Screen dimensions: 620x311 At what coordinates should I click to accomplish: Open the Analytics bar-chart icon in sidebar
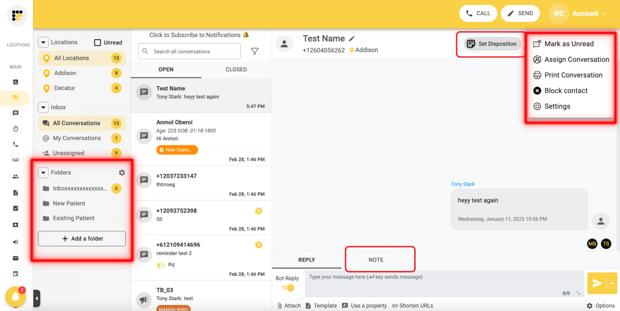(x=15, y=82)
